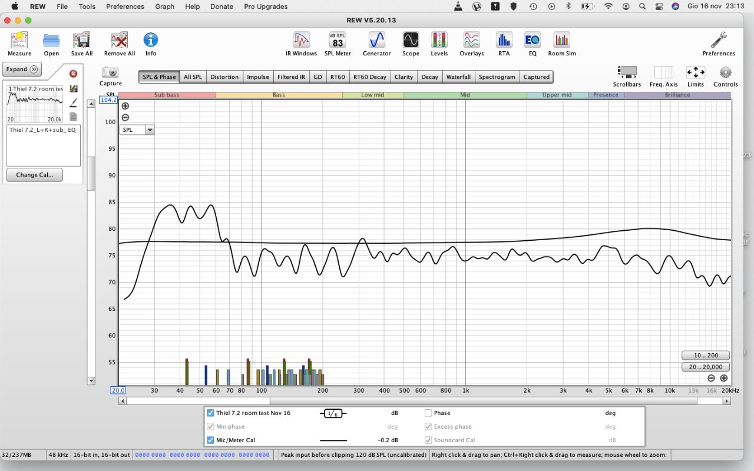
Task: Enable the Phase trace checkbox
Action: point(428,413)
